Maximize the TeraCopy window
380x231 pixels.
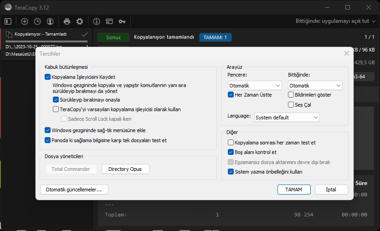click(x=348, y=7)
